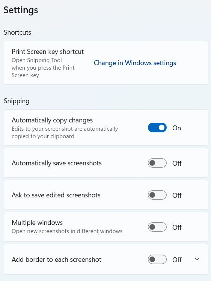Click the On label beside Automatically copy changes
This screenshot has width=211, height=281.
tap(176, 128)
